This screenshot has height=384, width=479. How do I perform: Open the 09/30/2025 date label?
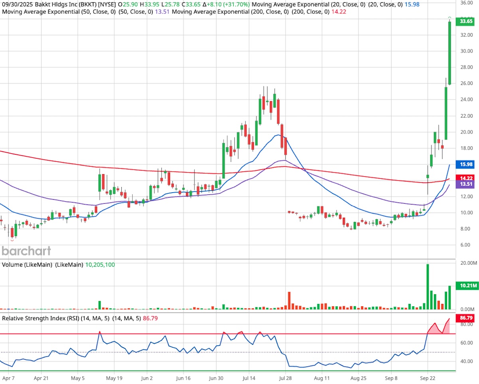(x=17, y=4)
